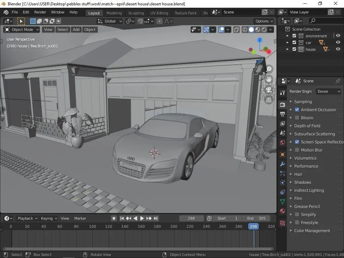
Task: Open the Render Engine Eevee dropdown
Action: pyautogui.click(x=328, y=91)
